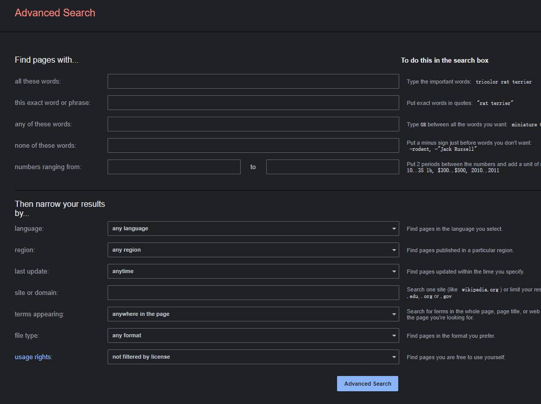Open the 'anywhere in the page' dropdown

(x=253, y=314)
